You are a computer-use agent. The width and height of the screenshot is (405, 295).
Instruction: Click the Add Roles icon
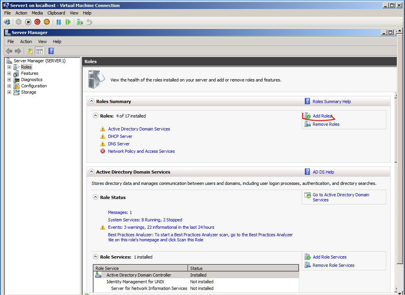pyautogui.click(x=307, y=116)
